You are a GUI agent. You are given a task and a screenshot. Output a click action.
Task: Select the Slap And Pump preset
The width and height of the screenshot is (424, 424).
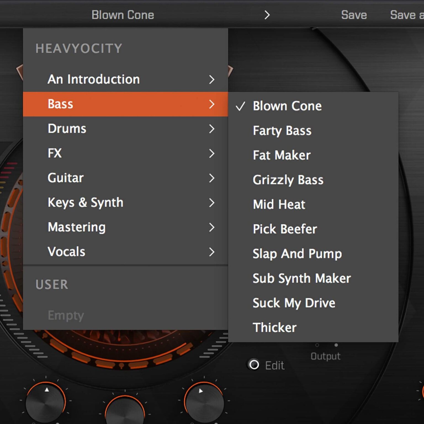pyautogui.click(x=297, y=254)
